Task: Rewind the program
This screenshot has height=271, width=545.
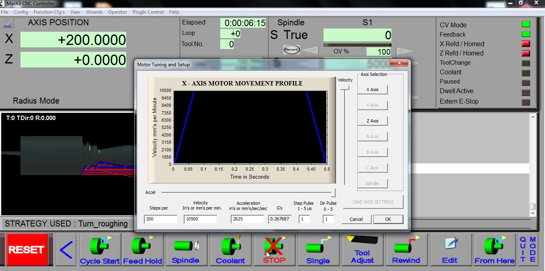Action: 406,250
